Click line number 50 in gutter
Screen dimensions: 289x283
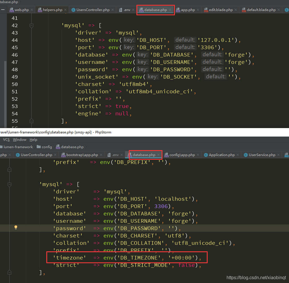coord(15,85)
